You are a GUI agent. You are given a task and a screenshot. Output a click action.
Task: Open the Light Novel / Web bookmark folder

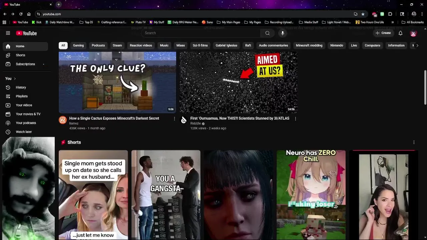(337, 22)
